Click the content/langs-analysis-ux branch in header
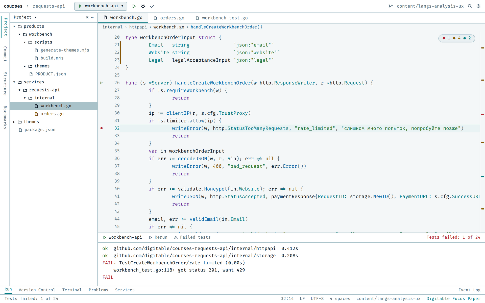This screenshot has height=303, width=485. coord(430,6)
